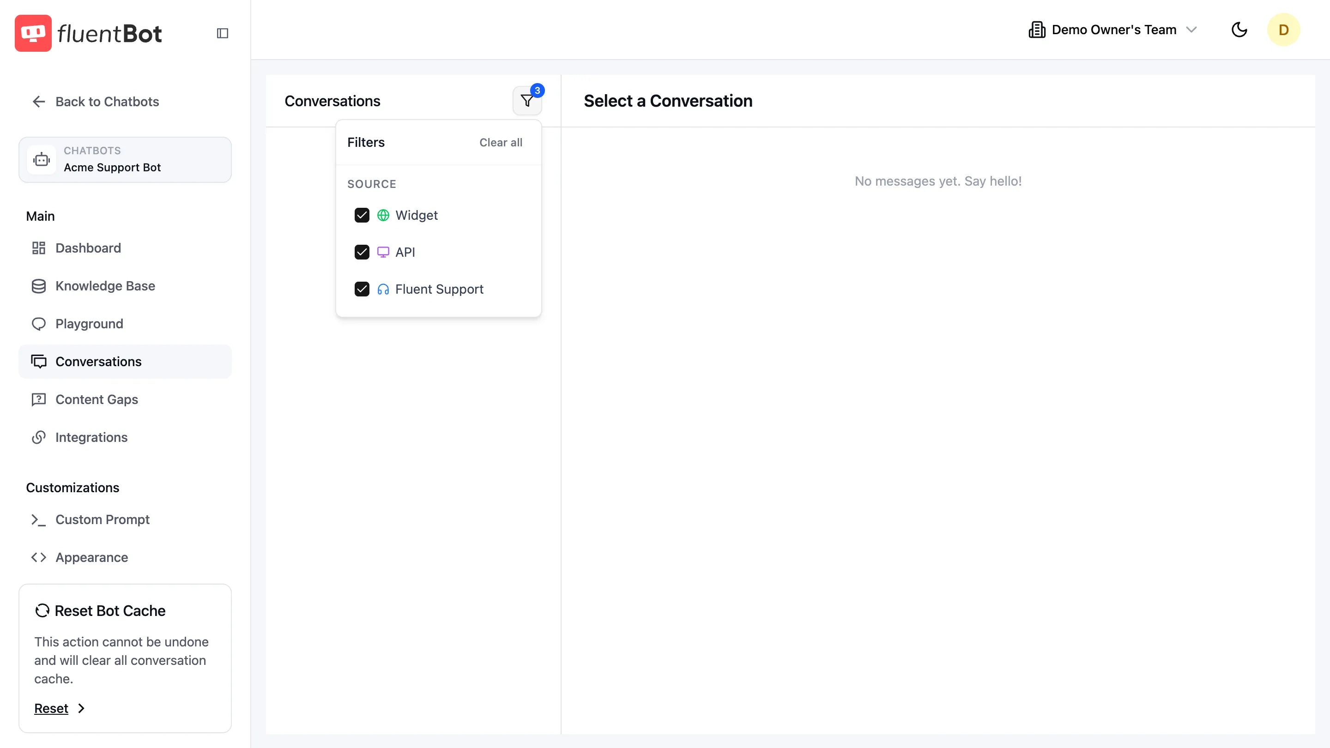
Task: Click the Fluent Support headphones icon
Action: [x=383, y=289]
